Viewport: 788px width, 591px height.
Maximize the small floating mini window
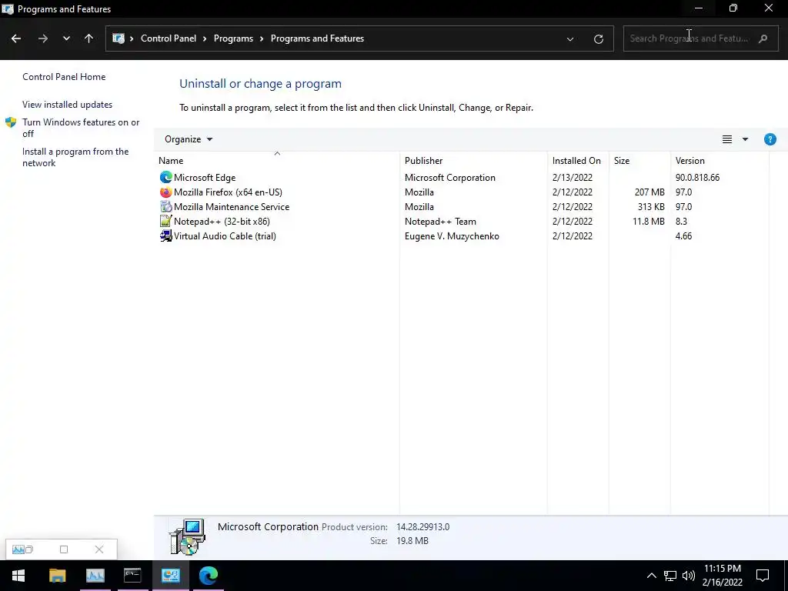point(64,549)
